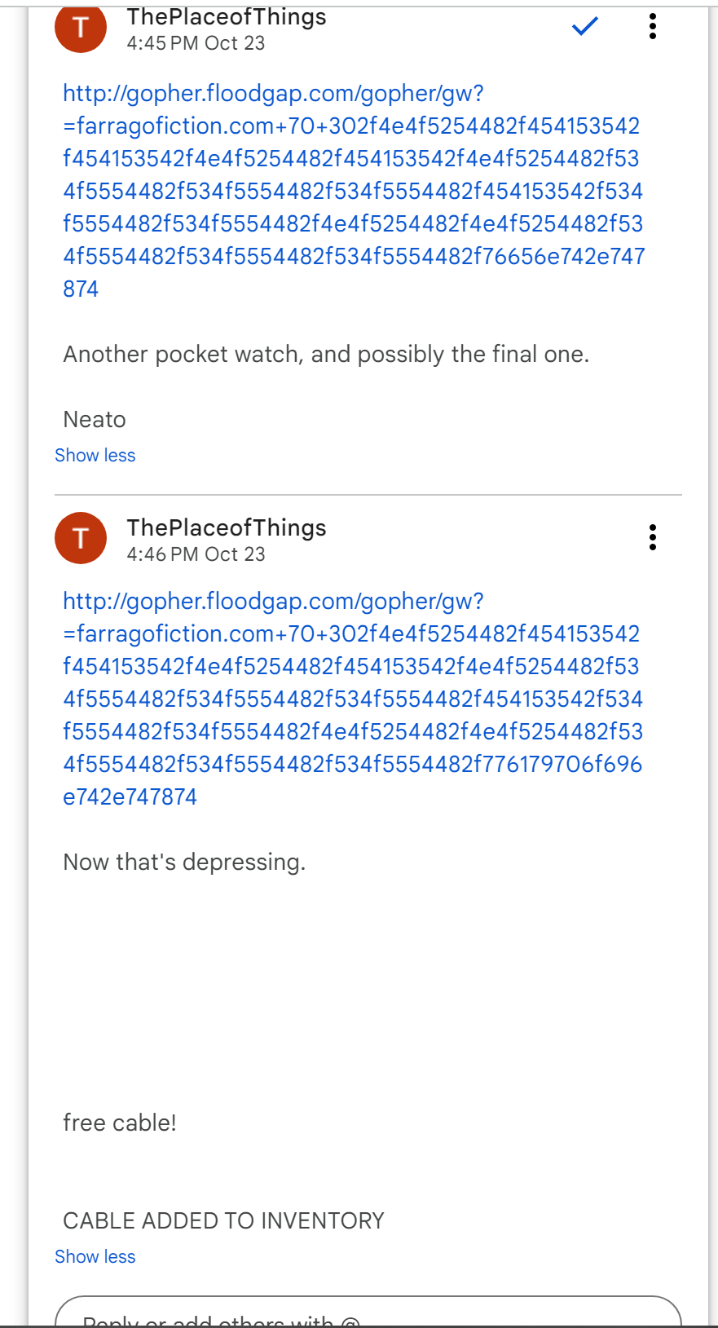The width and height of the screenshot is (718, 1328).
Task: Click the ThePlaceofThings name on the 4:45 PM comment
Action: (x=227, y=17)
